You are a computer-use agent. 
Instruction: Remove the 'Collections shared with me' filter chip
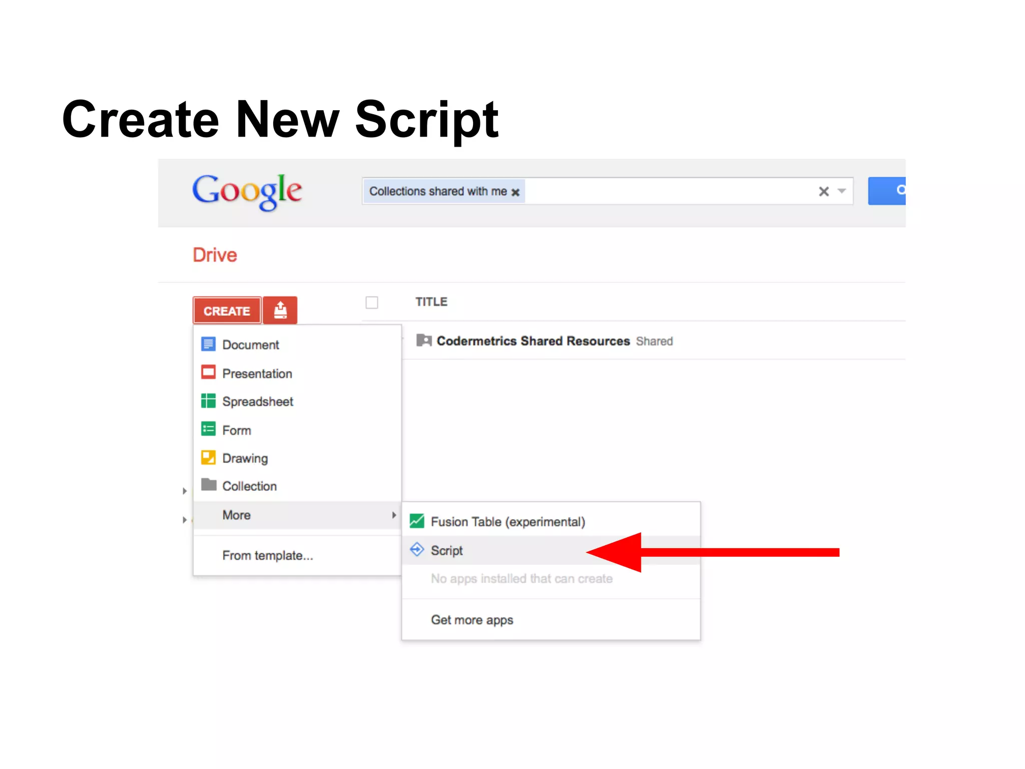tap(515, 192)
